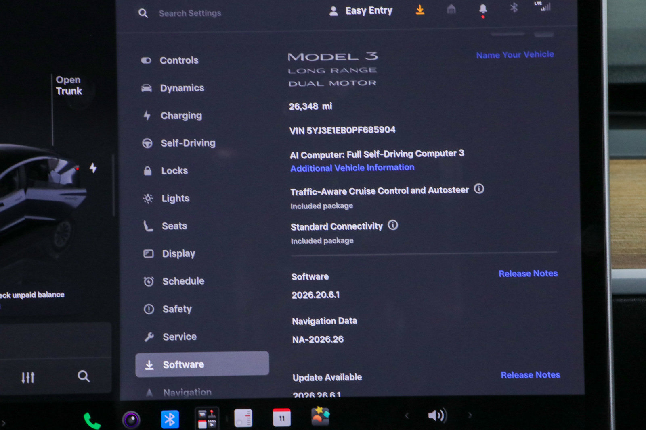Screen dimensions: 646x430
Task: Tap the clock icon beside Schedule
Action: [x=149, y=281]
